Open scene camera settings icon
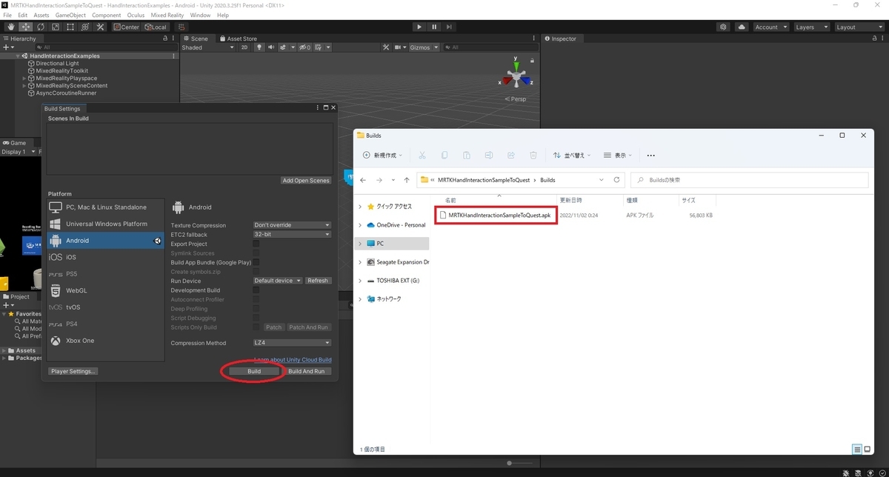Viewport: 889px width, 477px height. coord(398,47)
